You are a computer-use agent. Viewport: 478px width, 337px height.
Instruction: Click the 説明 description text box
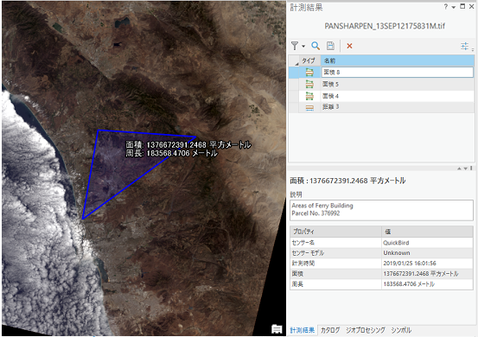[x=381, y=210]
